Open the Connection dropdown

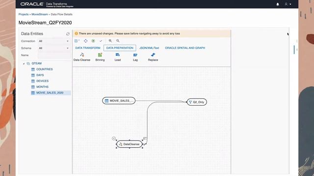pos(54,41)
